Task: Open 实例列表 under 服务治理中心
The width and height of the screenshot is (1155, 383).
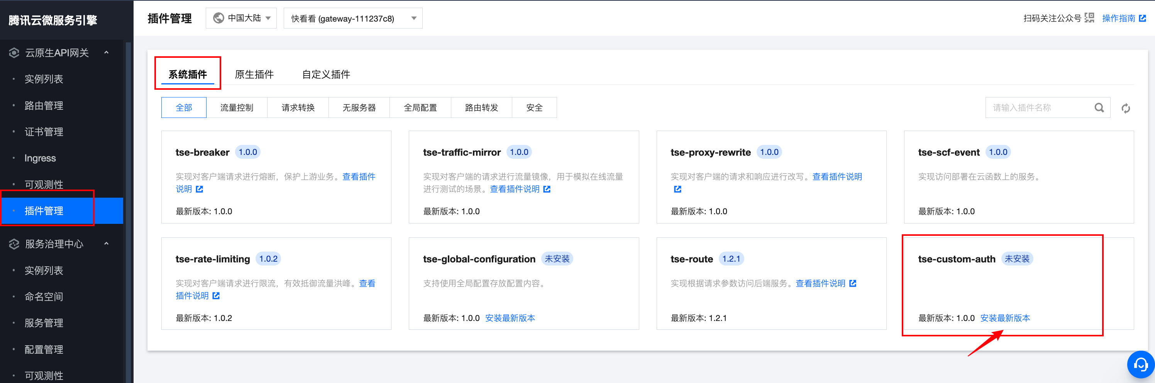Action: point(44,271)
